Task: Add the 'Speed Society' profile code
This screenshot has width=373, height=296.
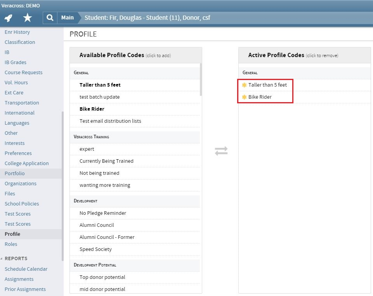Action: coord(95,249)
